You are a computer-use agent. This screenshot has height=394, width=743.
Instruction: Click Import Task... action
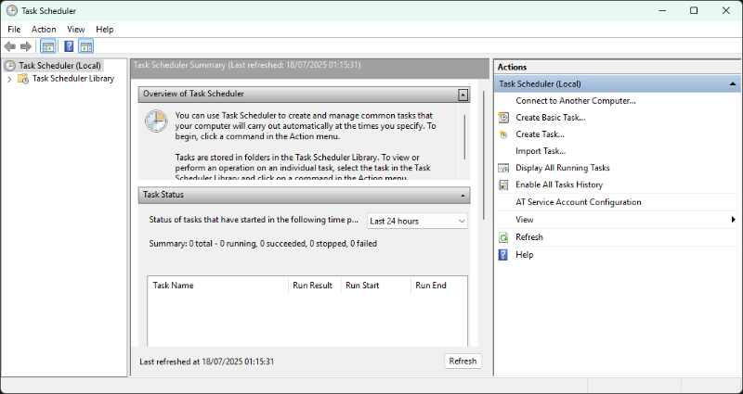541,151
